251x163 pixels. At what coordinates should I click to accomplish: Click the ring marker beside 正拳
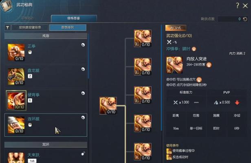point(83,45)
